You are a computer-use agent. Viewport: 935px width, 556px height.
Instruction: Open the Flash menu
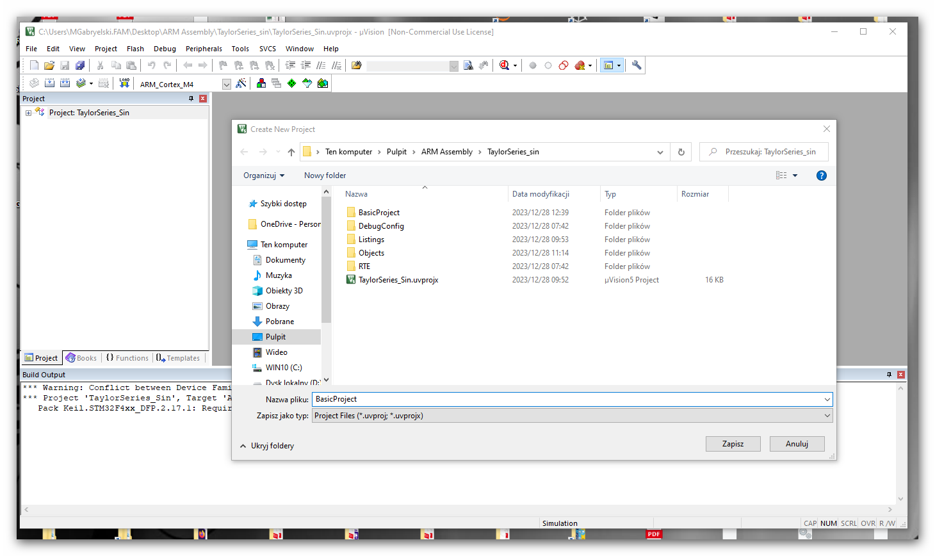[x=135, y=49]
